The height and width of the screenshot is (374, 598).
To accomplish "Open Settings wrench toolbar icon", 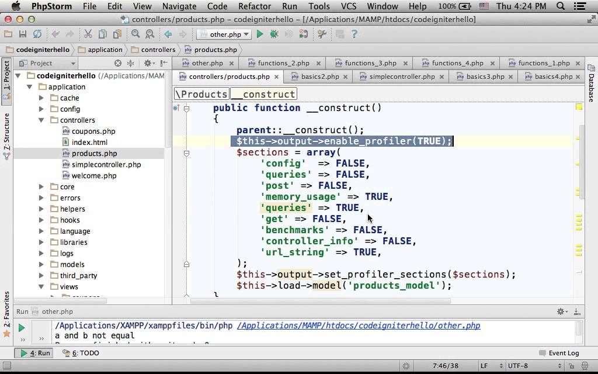I will pyautogui.click(x=322, y=34).
